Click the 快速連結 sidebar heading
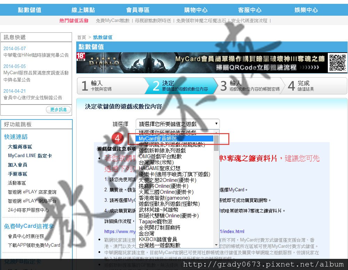This screenshot has width=348, height=270. pos(16,137)
